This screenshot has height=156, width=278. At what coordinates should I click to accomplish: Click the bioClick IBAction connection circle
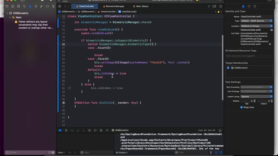coord(63,103)
